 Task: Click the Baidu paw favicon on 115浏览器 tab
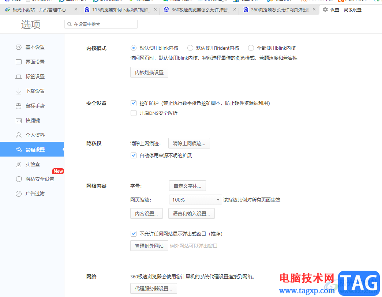(x=87, y=10)
